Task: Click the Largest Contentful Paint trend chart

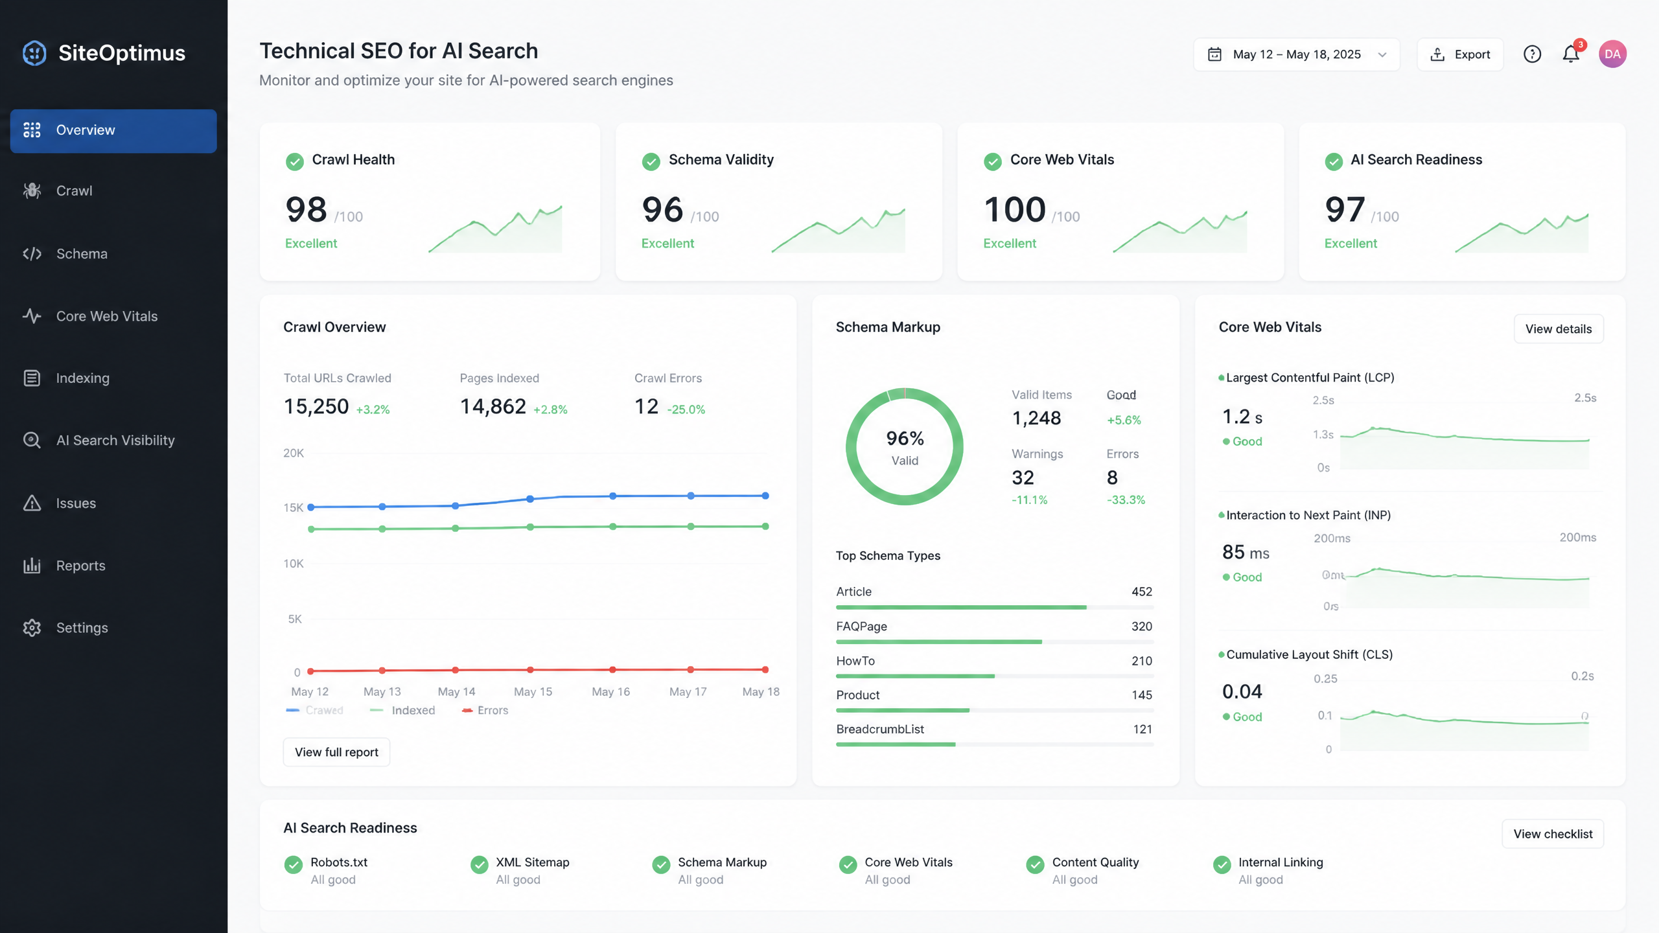Action: coord(1465,447)
